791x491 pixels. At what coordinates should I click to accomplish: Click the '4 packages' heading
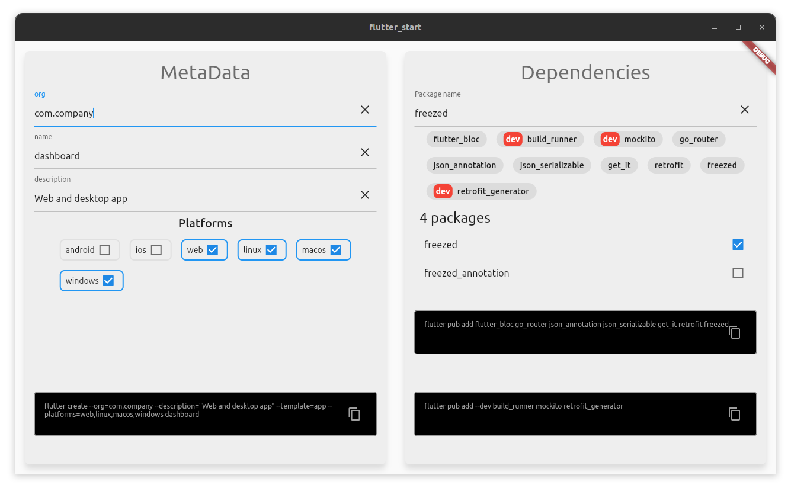(455, 218)
